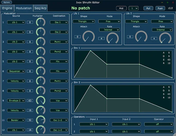Screen dimensions: 176x136
Task: Click the Options button in title bar
Action: (x=6, y=2)
